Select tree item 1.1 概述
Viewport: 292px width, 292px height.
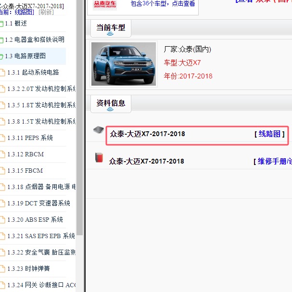[16, 24]
